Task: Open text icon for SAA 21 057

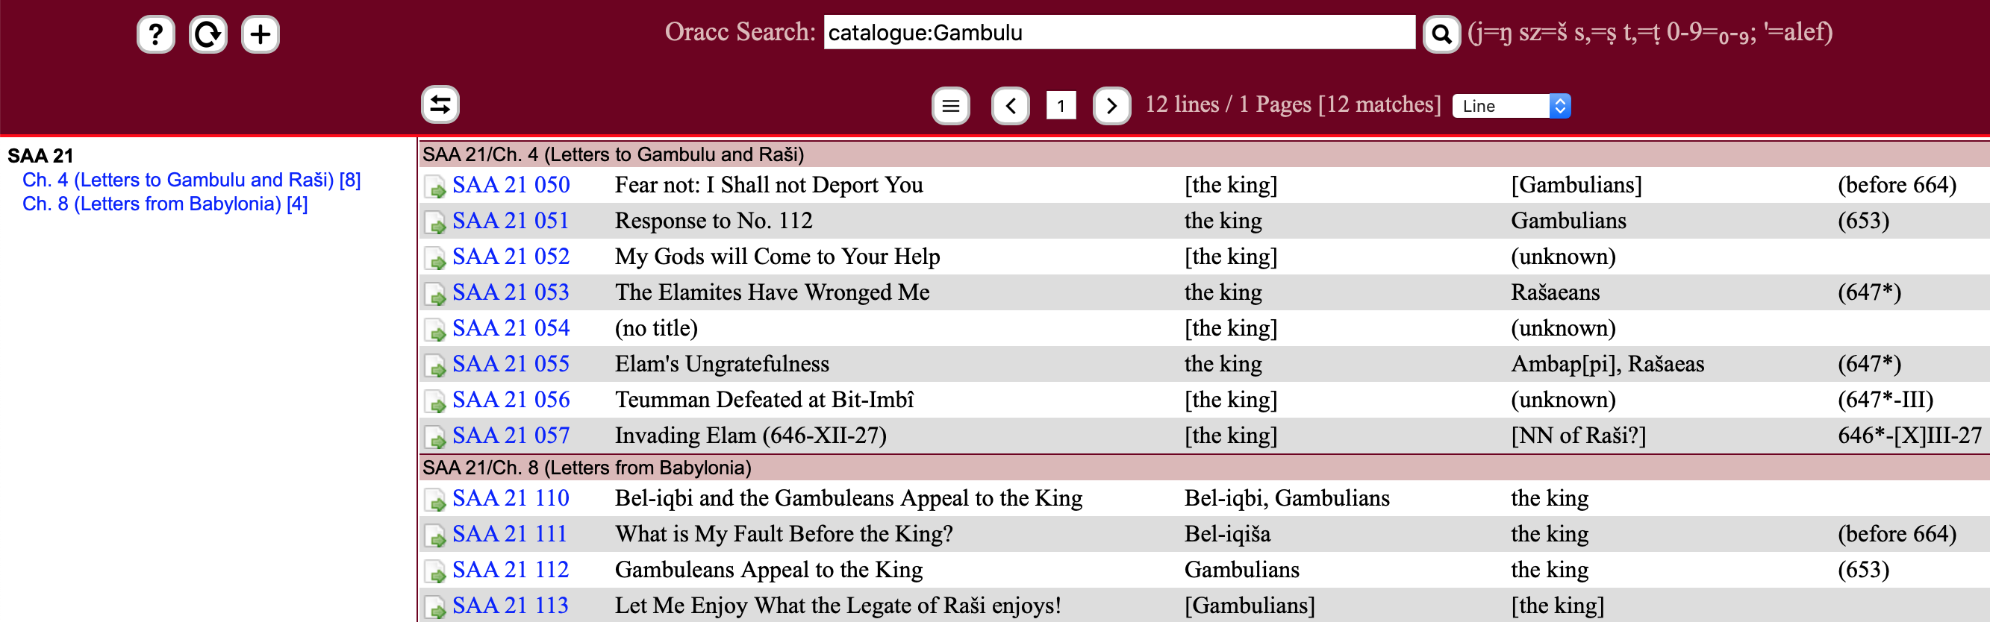Action: click(x=436, y=437)
